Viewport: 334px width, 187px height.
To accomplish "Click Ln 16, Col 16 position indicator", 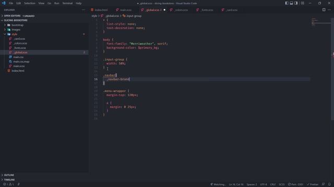I will click(236, 184).
